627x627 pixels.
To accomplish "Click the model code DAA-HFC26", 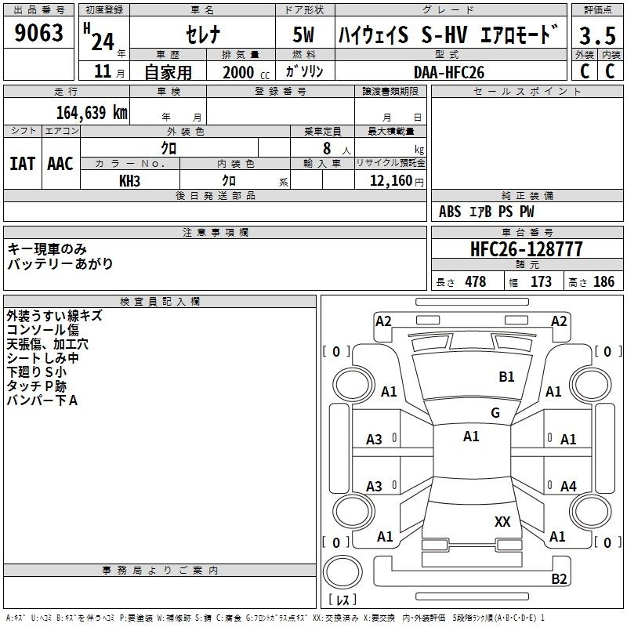I will coord(451,71).
